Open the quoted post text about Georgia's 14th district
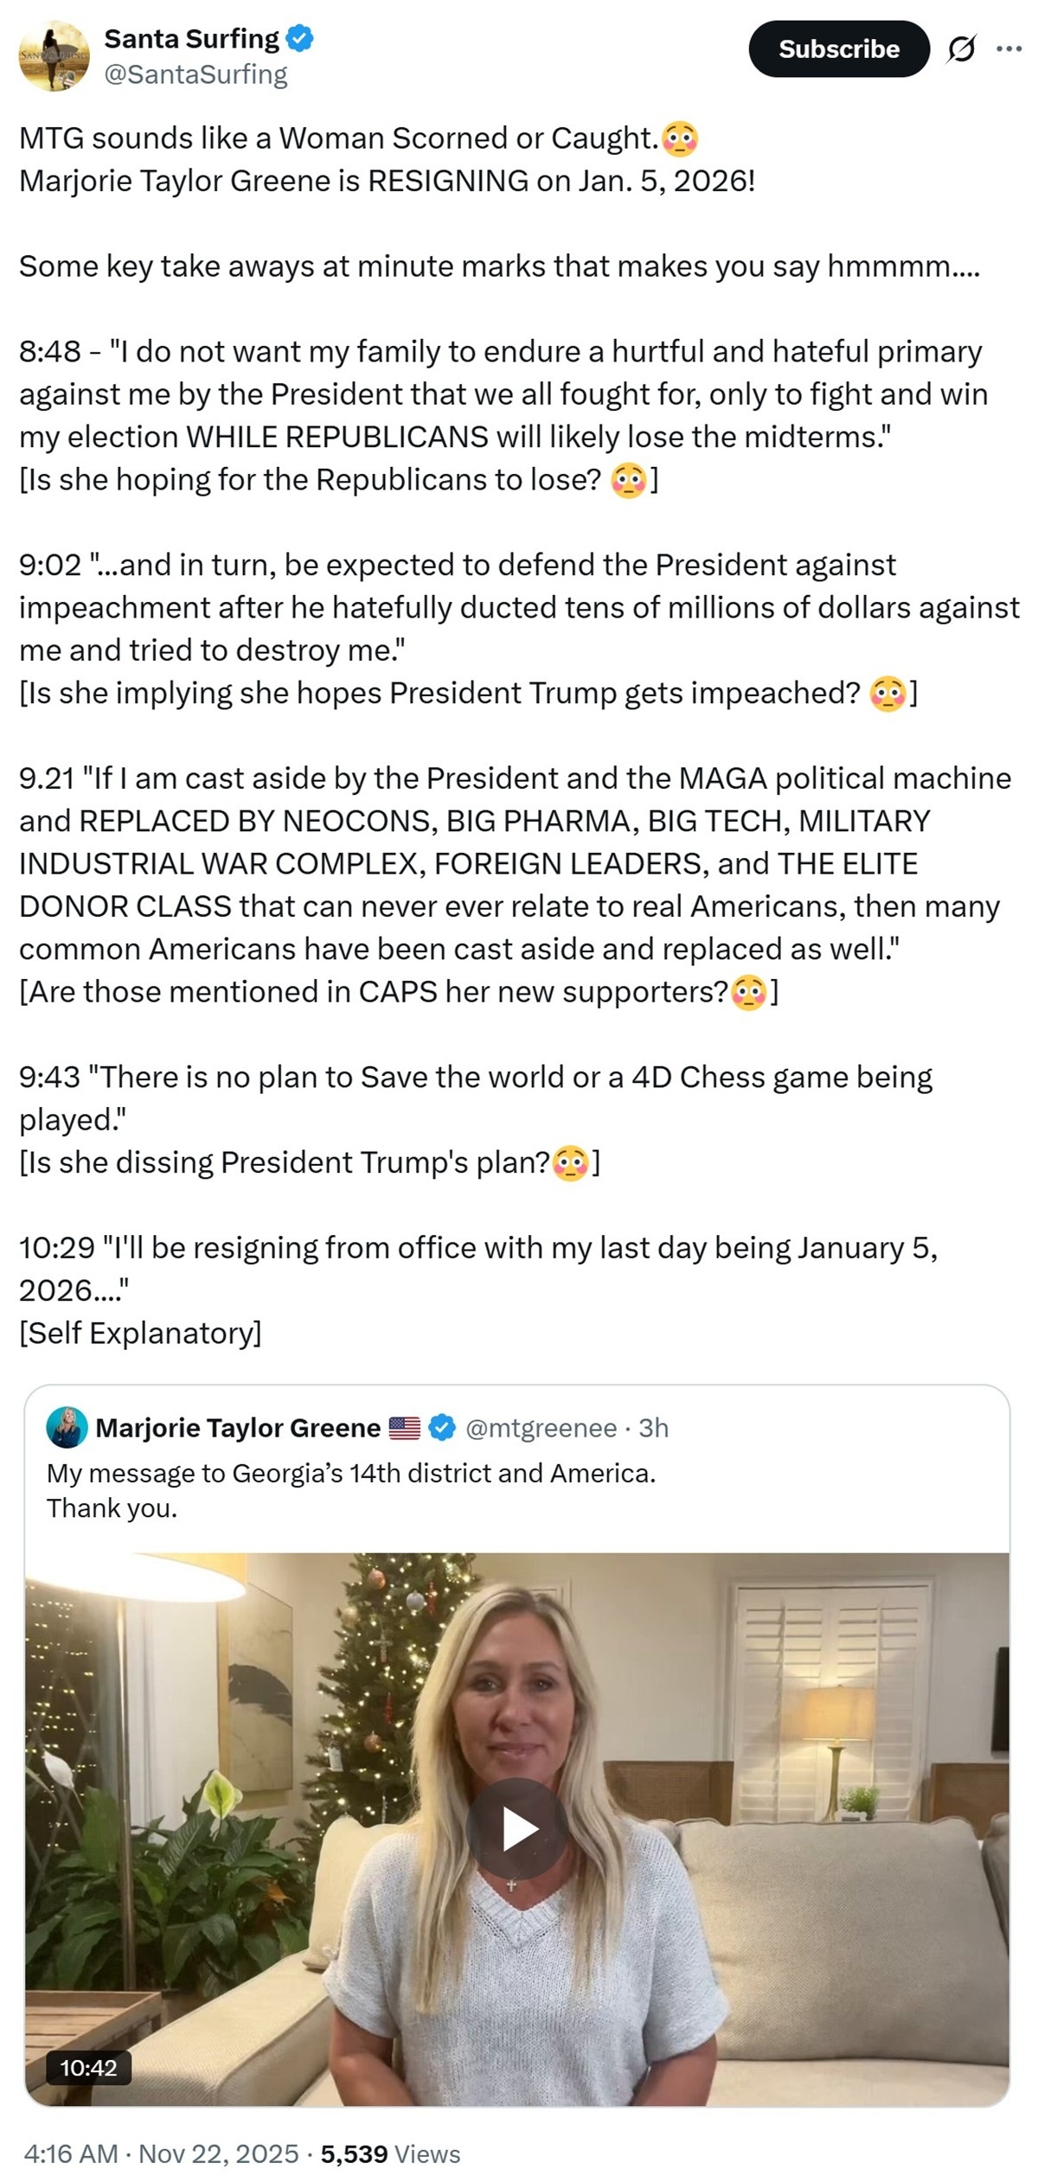This screenshot has width=1038, height=2182. pyautogui.click(x=350, y=1473)
